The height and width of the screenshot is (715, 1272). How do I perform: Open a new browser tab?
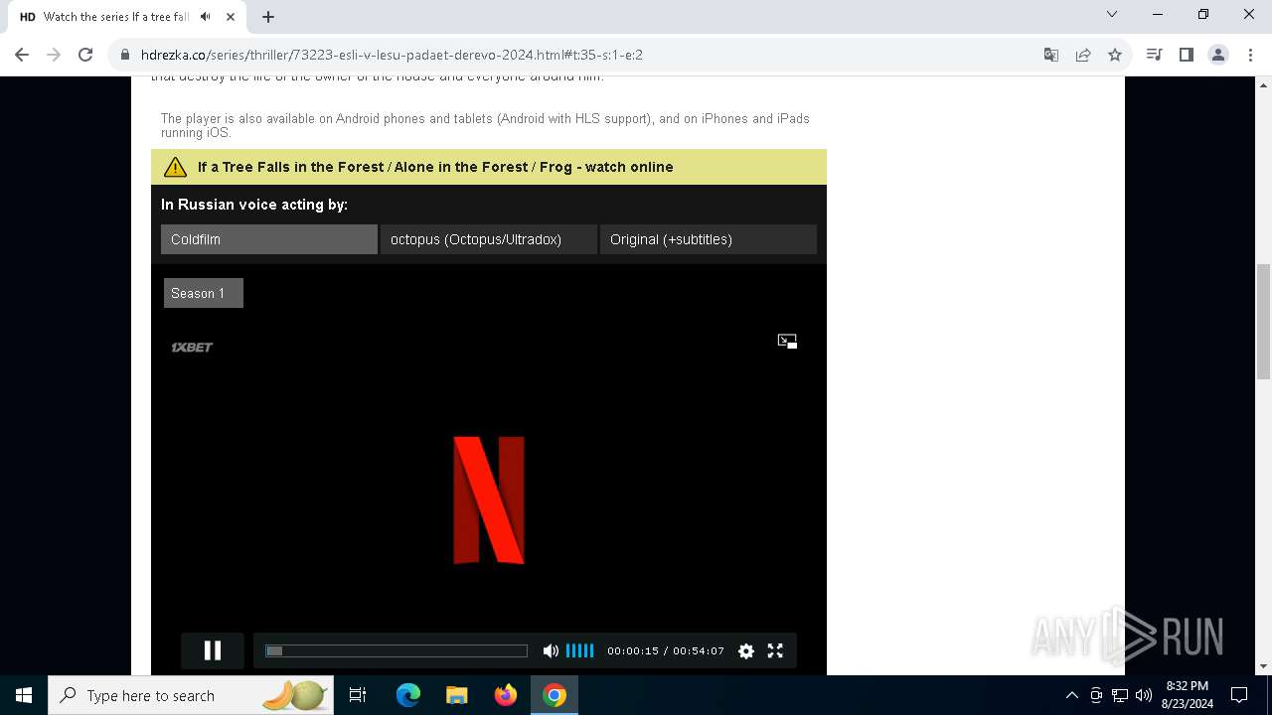268,17
